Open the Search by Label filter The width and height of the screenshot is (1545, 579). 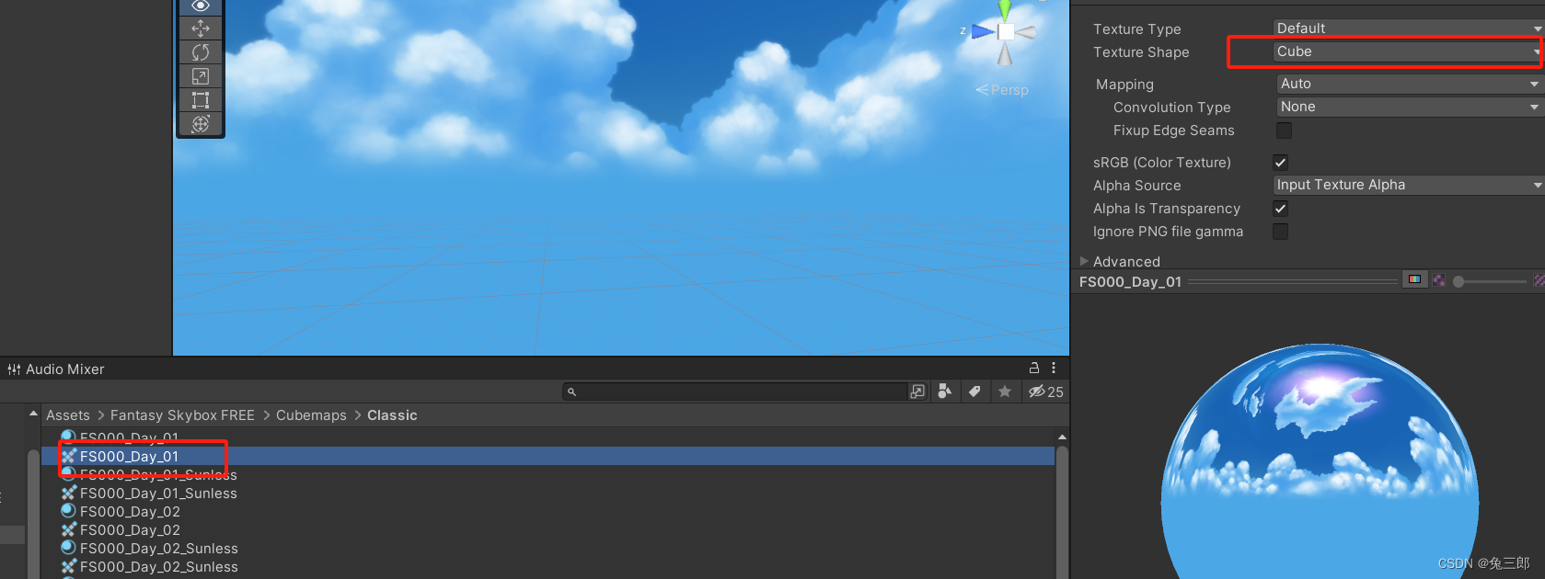(974, 392)
